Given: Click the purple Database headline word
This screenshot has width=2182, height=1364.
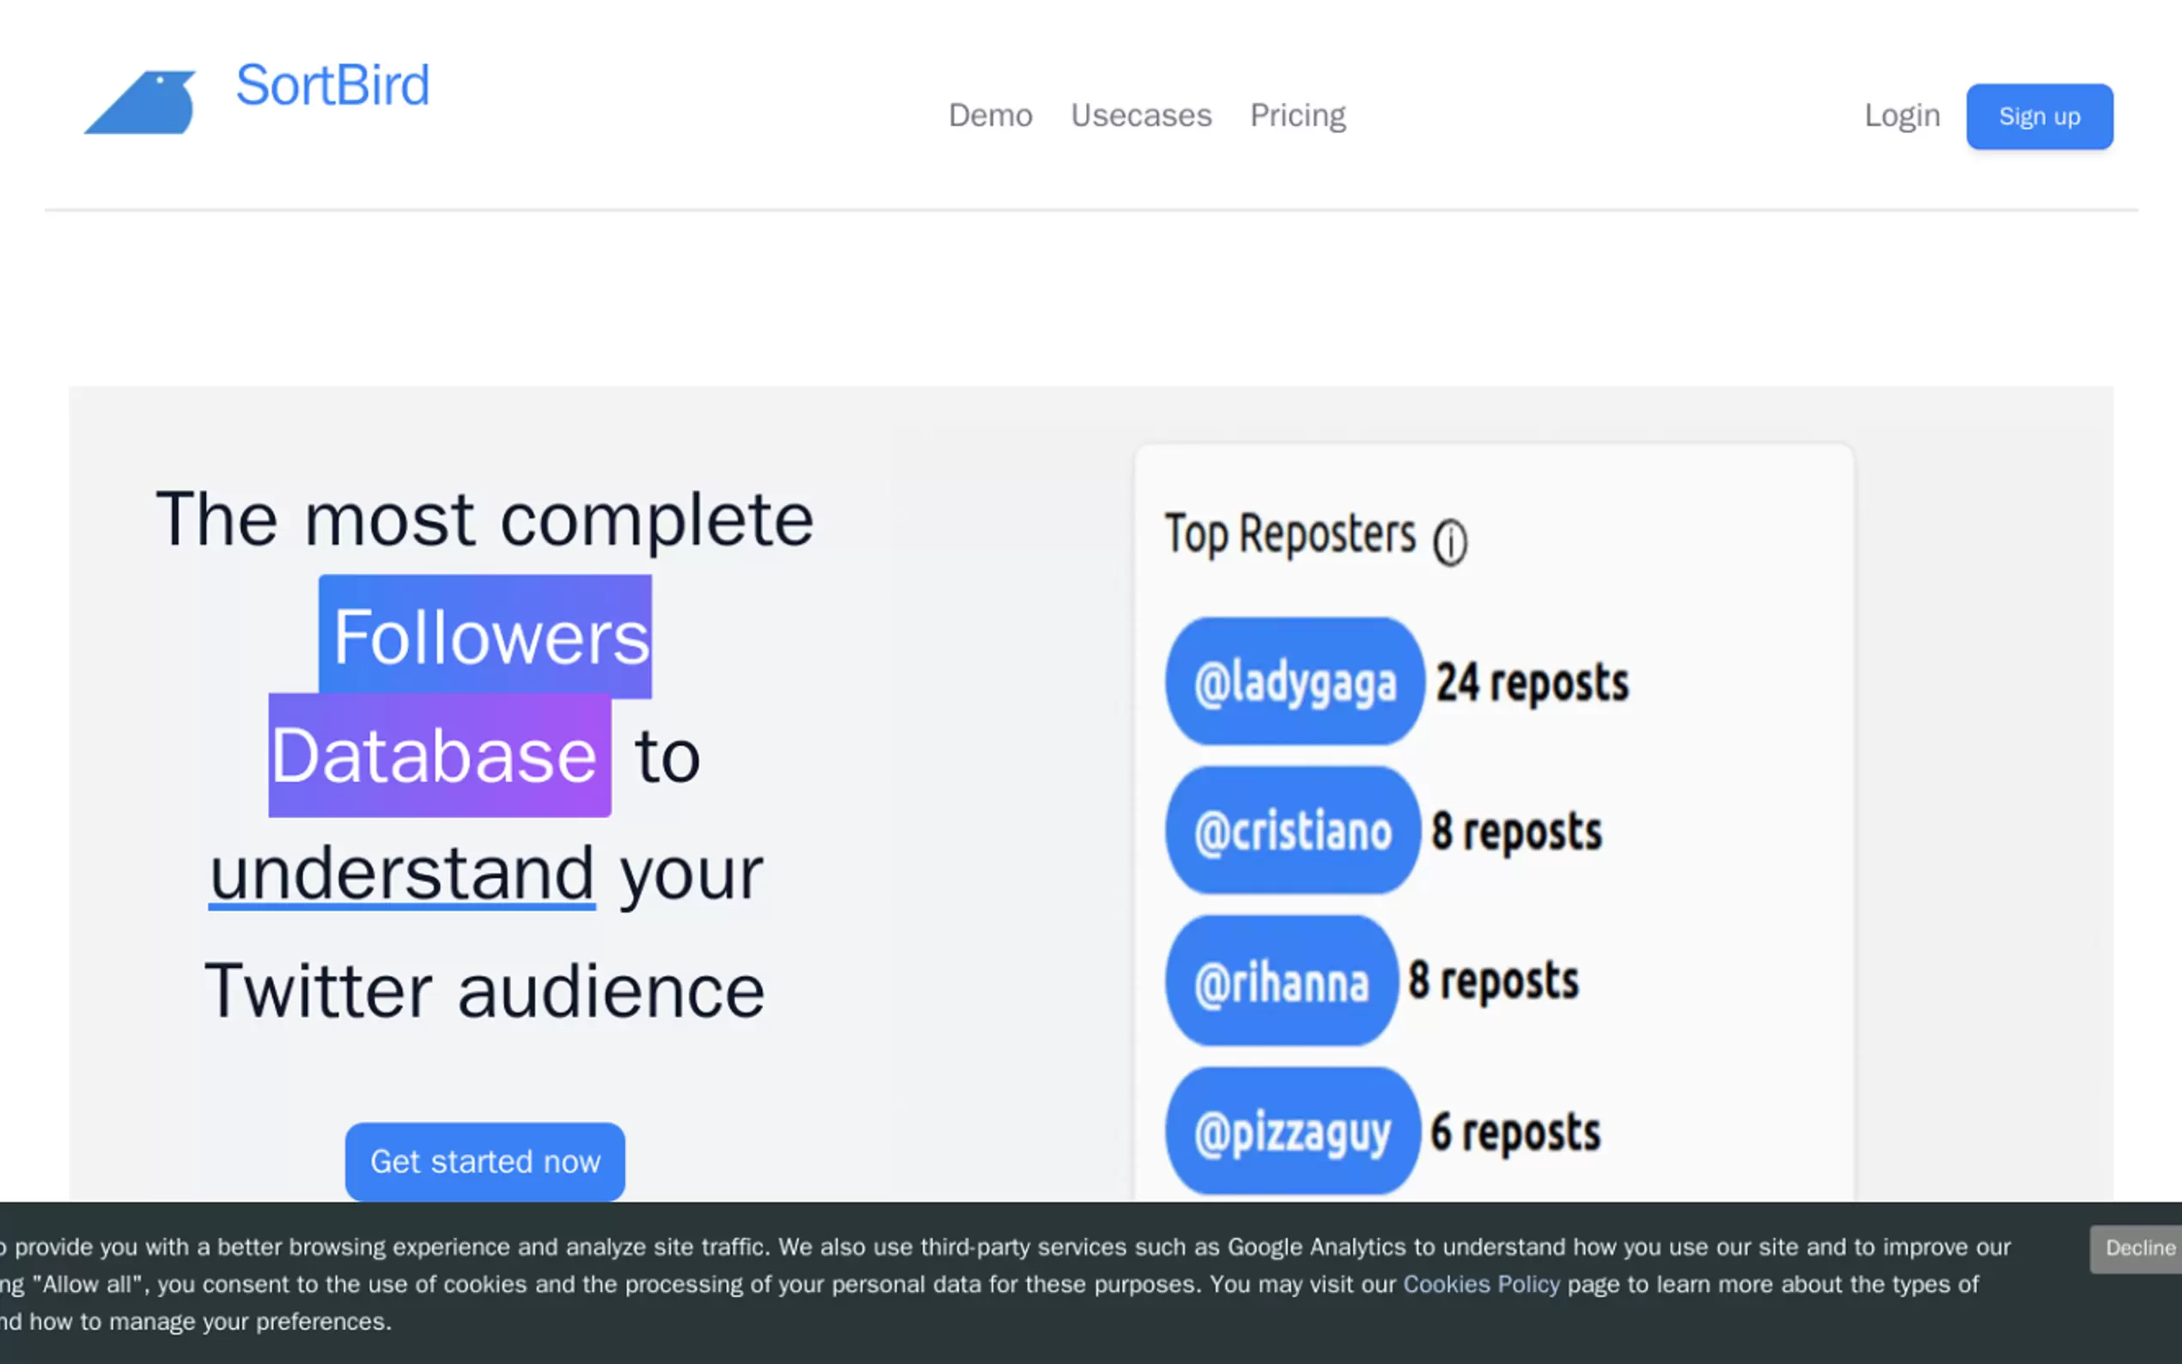Looking at the screenshot, I should click(438, 756).
